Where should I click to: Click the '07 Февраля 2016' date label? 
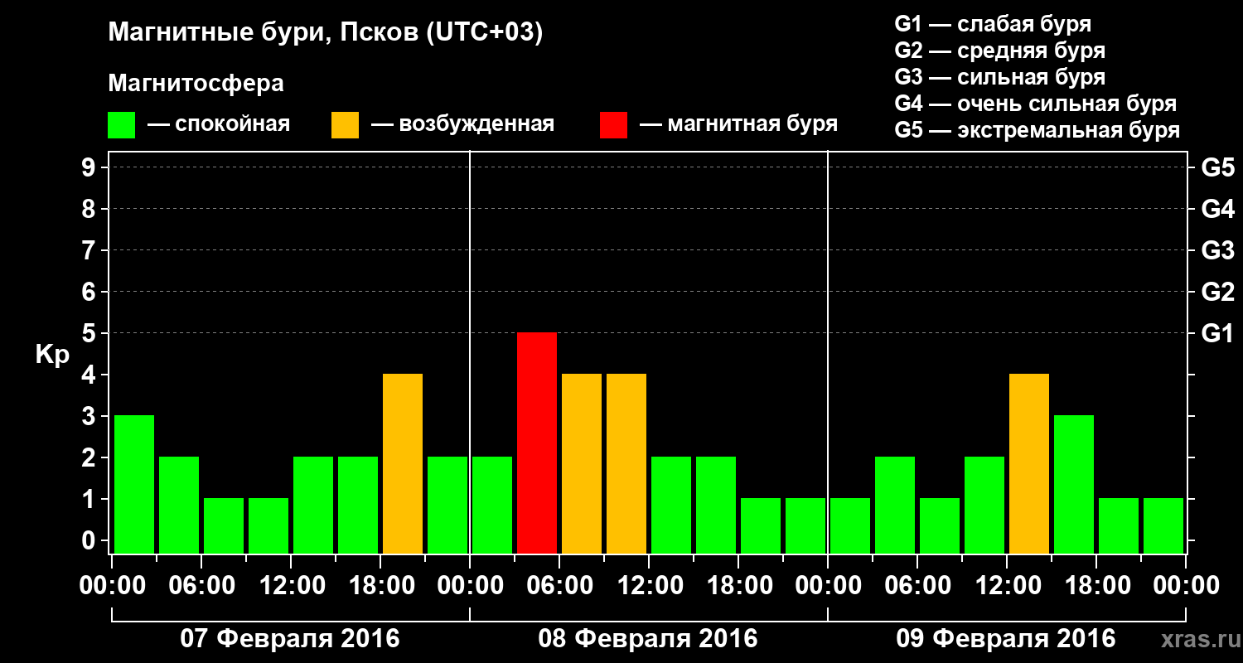coord(290,639)
